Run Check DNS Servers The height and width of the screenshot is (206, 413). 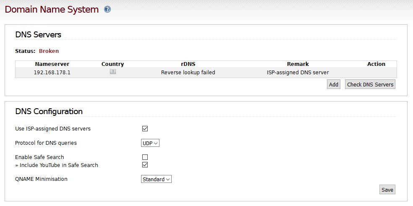370,84
